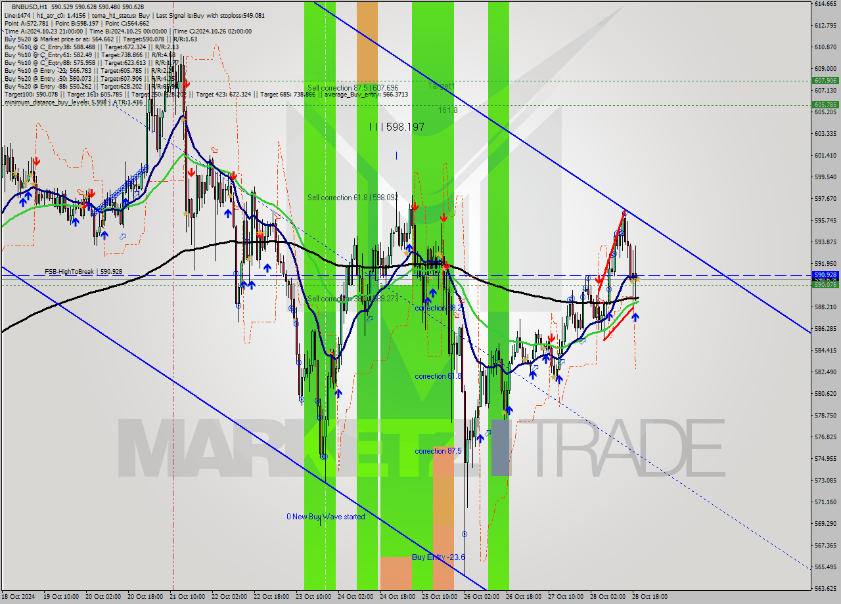Image resolution: width=841 pixels, height=604 pixels.
Task: Click the 'correction 38.2' label
Action: [x=438, y=308]
